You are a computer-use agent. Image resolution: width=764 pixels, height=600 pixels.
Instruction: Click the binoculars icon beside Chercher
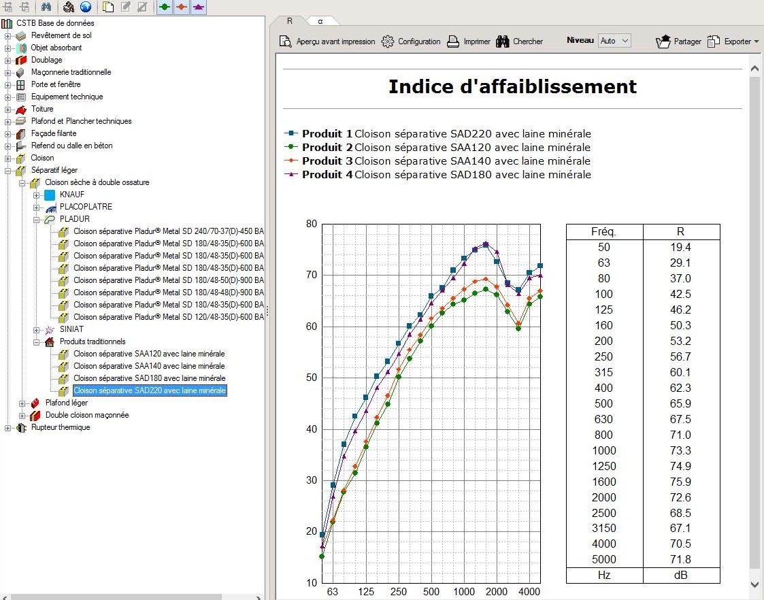point(503,41)
